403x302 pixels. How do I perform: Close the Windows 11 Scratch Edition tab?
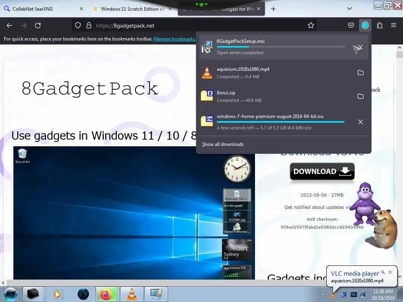(170, 9)
